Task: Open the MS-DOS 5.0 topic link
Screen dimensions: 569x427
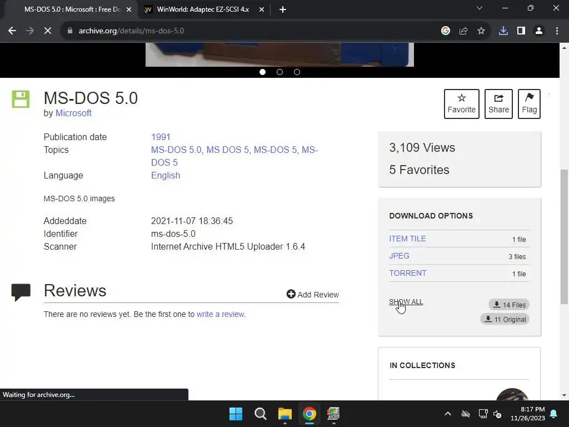Action: point(176,150)
